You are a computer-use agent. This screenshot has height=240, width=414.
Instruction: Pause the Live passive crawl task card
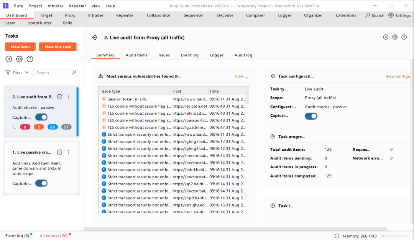pyautogui.click(x=60, y=152)
